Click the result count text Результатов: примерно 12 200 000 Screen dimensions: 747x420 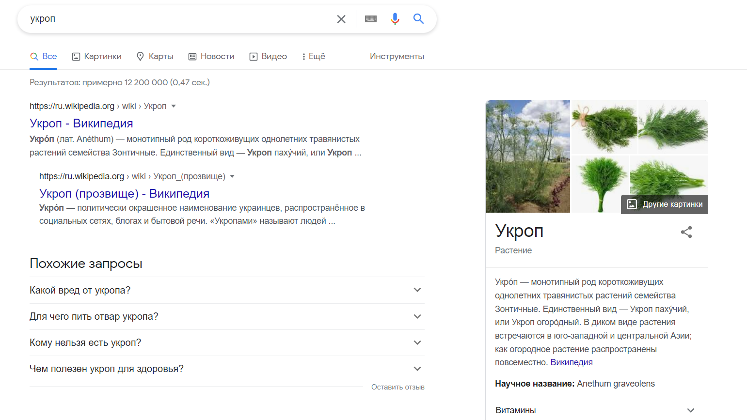tap(99, 82)
